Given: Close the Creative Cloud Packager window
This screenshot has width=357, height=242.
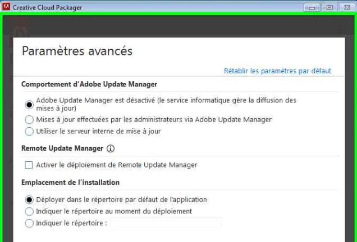Looking at the screenshot, I should pos(347,7).
